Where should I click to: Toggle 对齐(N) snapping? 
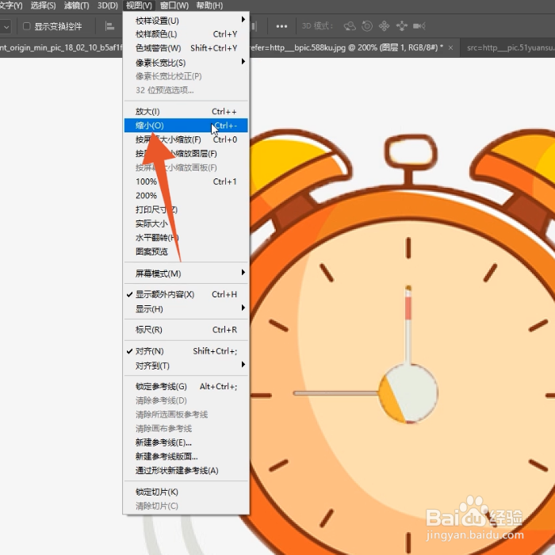click(x=186, y=351)
